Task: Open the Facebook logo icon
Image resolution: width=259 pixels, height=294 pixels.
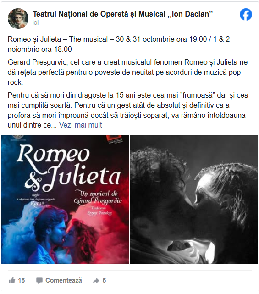Action: point(246,15)
